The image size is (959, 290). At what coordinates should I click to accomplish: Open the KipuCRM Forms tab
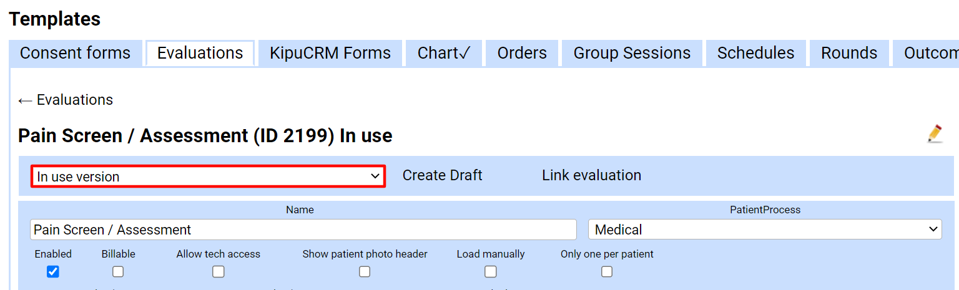[x=330, y=53]
